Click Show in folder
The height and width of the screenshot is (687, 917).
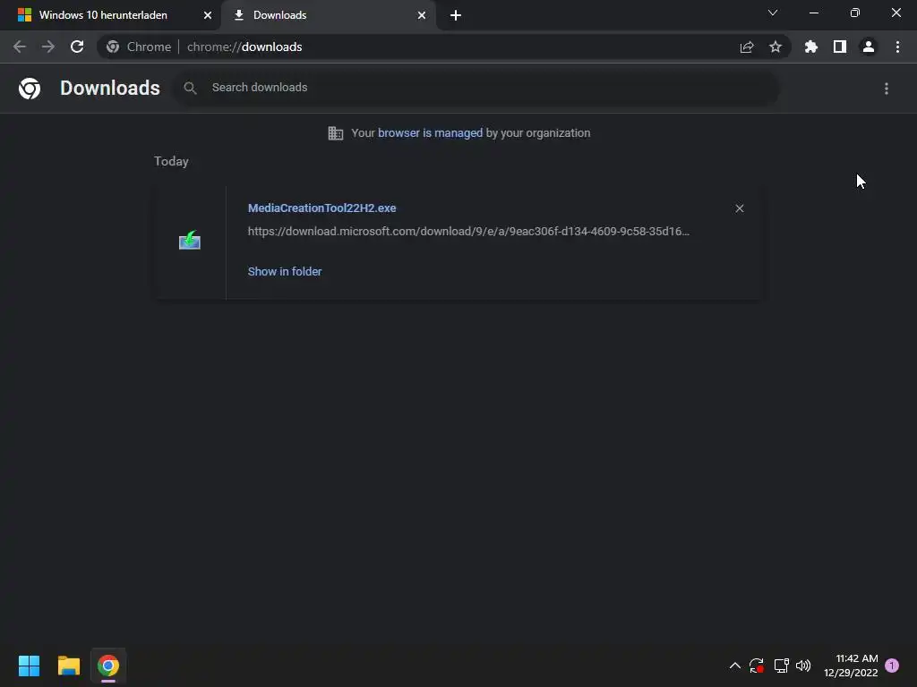(285, 272)
